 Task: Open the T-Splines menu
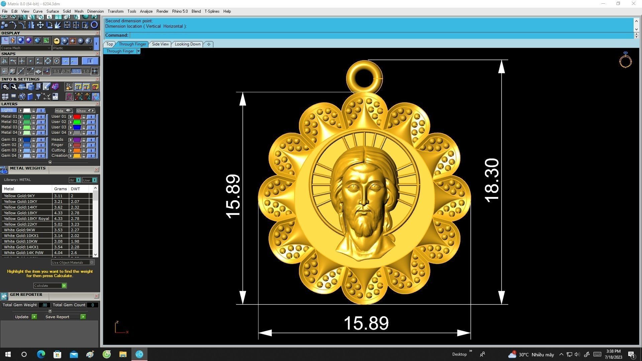click(212, 11)
